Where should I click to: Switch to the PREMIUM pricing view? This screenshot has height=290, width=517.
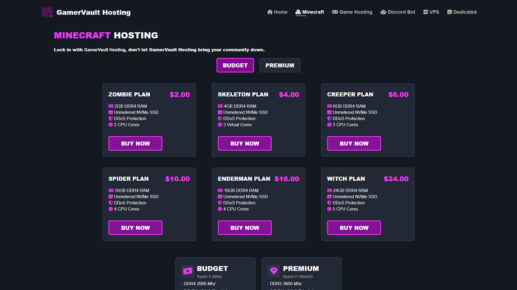pos(280,65)
